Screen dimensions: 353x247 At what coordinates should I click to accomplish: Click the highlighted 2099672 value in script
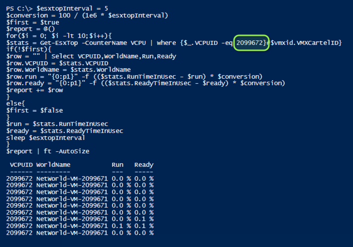pos(249,43)
